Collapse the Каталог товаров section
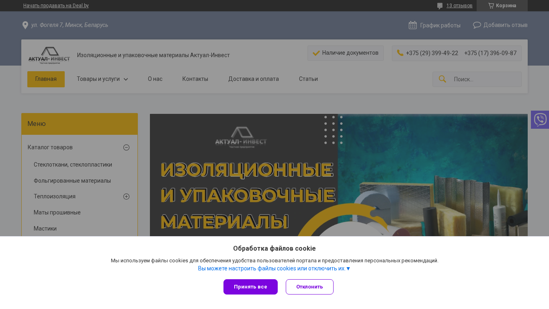Screen dimensions: 549x309 coord(126,147)
